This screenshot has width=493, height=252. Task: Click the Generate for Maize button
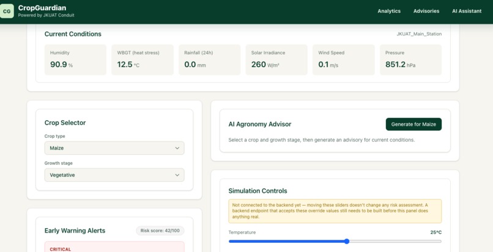click(413, 124)
